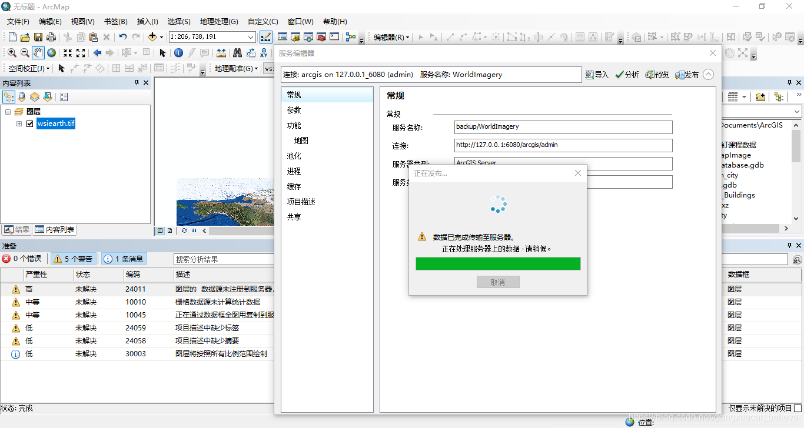Collapse the 图层 data frame node

point(8,111)
